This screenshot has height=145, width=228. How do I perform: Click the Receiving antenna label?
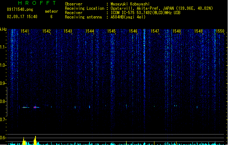[x=83, y=17]
